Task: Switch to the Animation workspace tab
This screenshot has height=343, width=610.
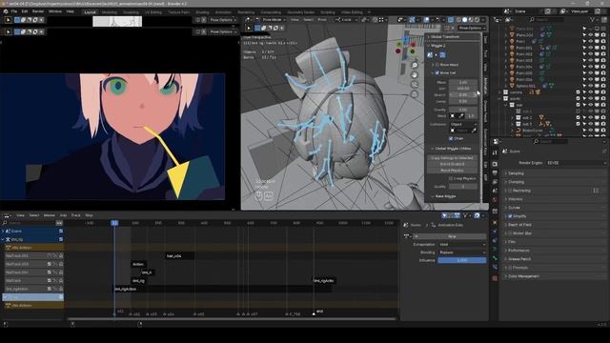Action: click(x=223, y=12)
